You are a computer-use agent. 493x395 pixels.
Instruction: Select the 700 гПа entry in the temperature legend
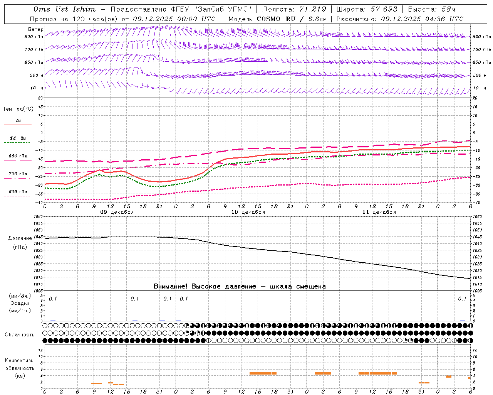(18, 174)
